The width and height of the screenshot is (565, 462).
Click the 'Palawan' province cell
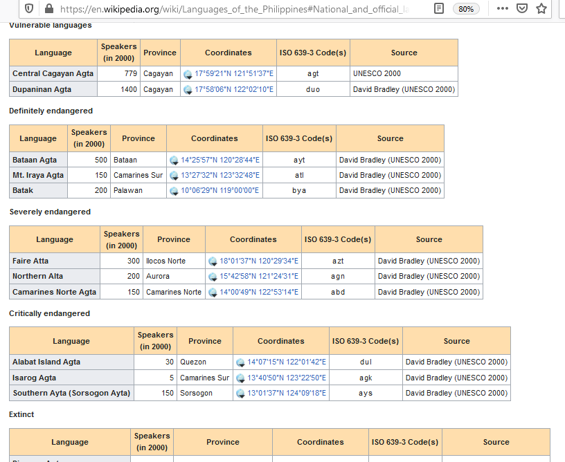138,190
